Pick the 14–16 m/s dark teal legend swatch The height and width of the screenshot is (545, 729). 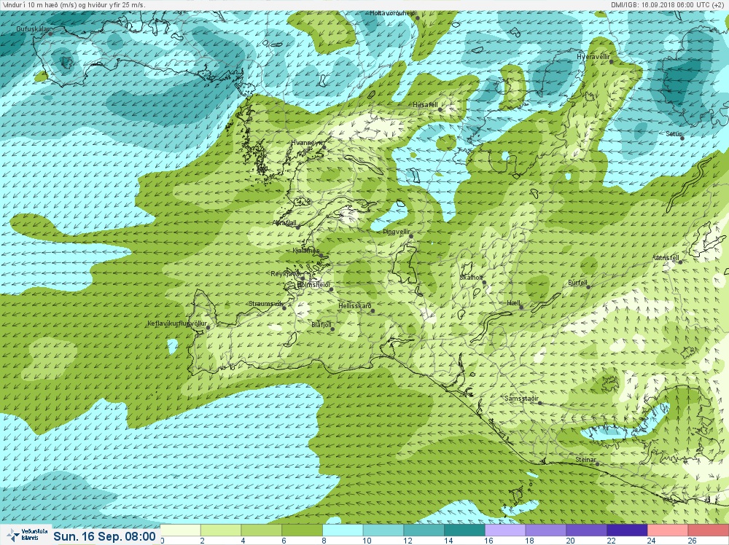pos(464,530)
